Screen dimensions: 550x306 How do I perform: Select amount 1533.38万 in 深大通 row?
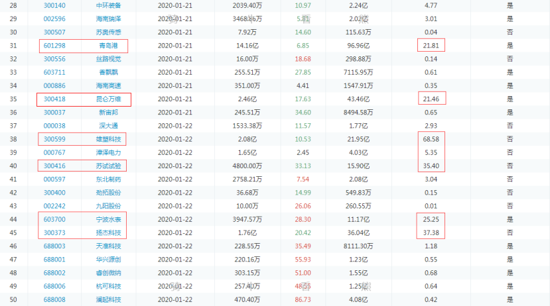coord(247,126)
